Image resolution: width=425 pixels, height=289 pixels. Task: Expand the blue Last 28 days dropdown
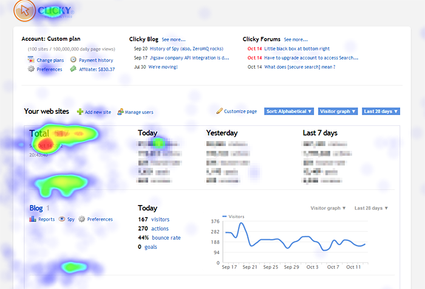(381, 111)
